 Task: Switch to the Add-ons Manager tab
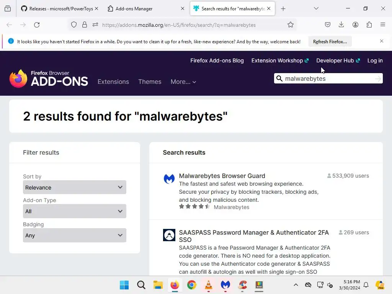145,9
